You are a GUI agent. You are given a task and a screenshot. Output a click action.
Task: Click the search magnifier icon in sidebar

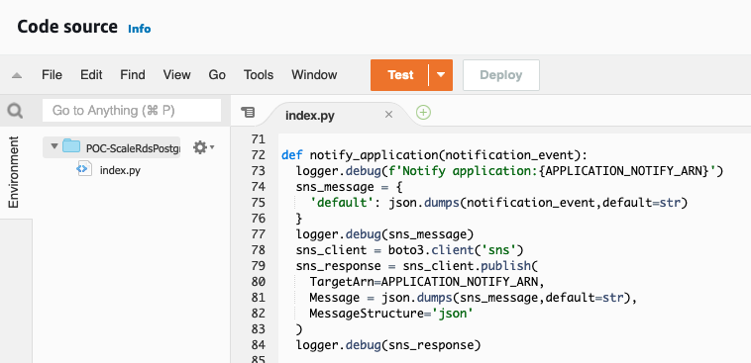[x=15, y=111]
